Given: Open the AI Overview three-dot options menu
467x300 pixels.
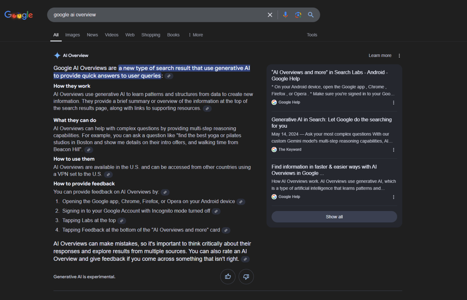Looking at the screenshot, I should click(x=399, y=56).
